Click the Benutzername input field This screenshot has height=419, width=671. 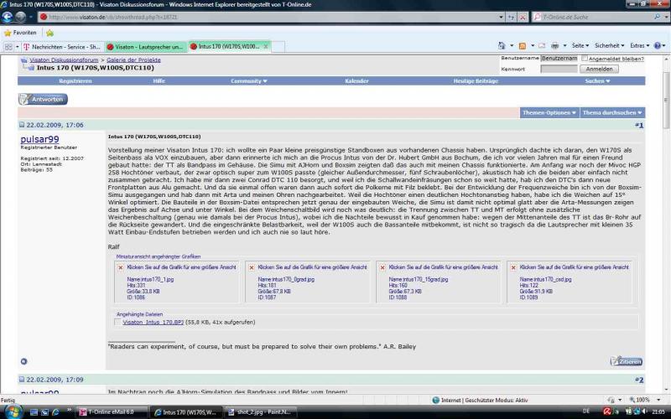[559, 59]
